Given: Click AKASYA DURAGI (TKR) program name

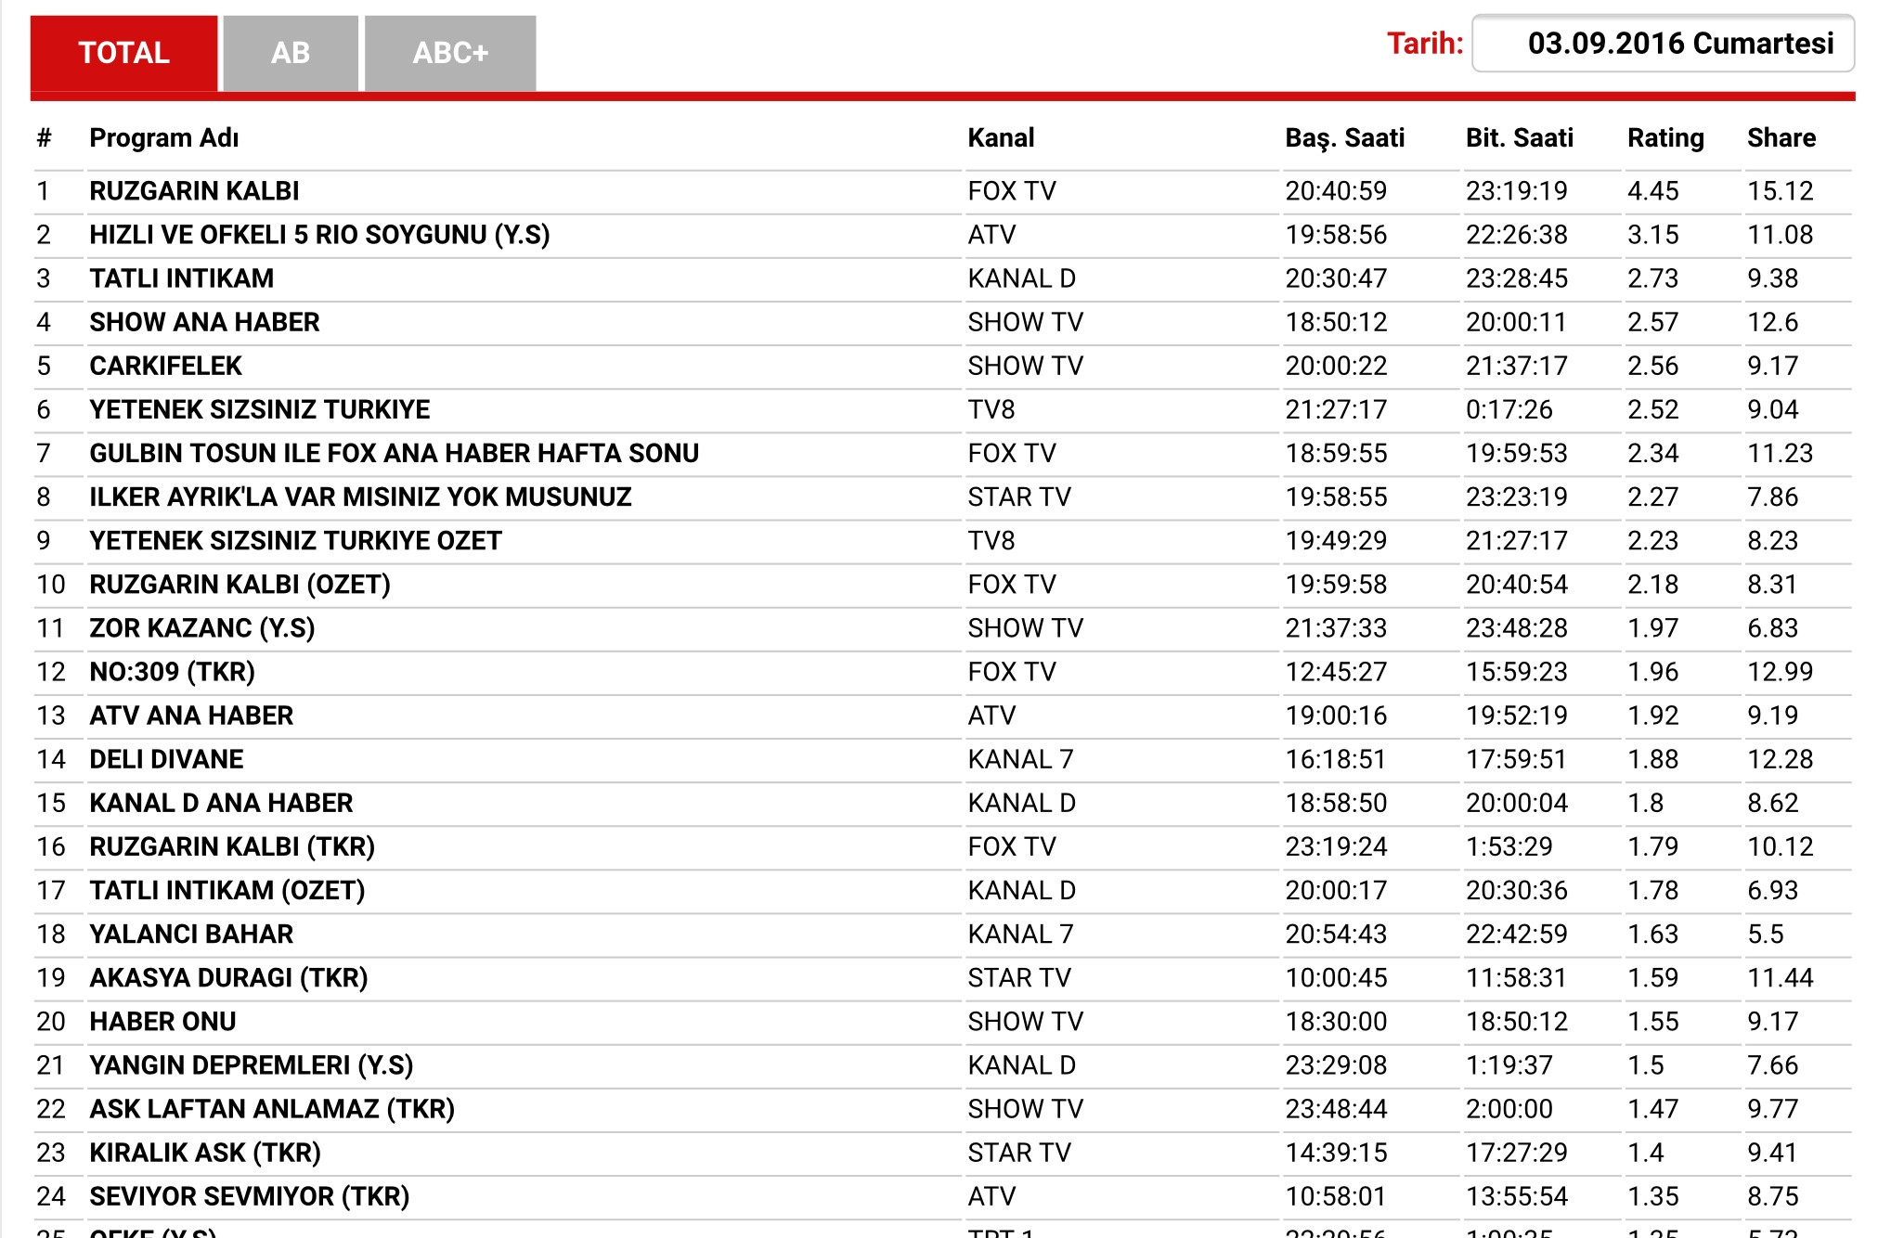Looking at the screenshot, I should (228, 978).
